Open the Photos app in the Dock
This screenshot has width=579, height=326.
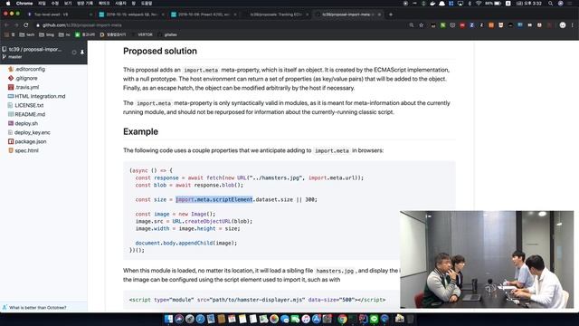coord(274,319)
